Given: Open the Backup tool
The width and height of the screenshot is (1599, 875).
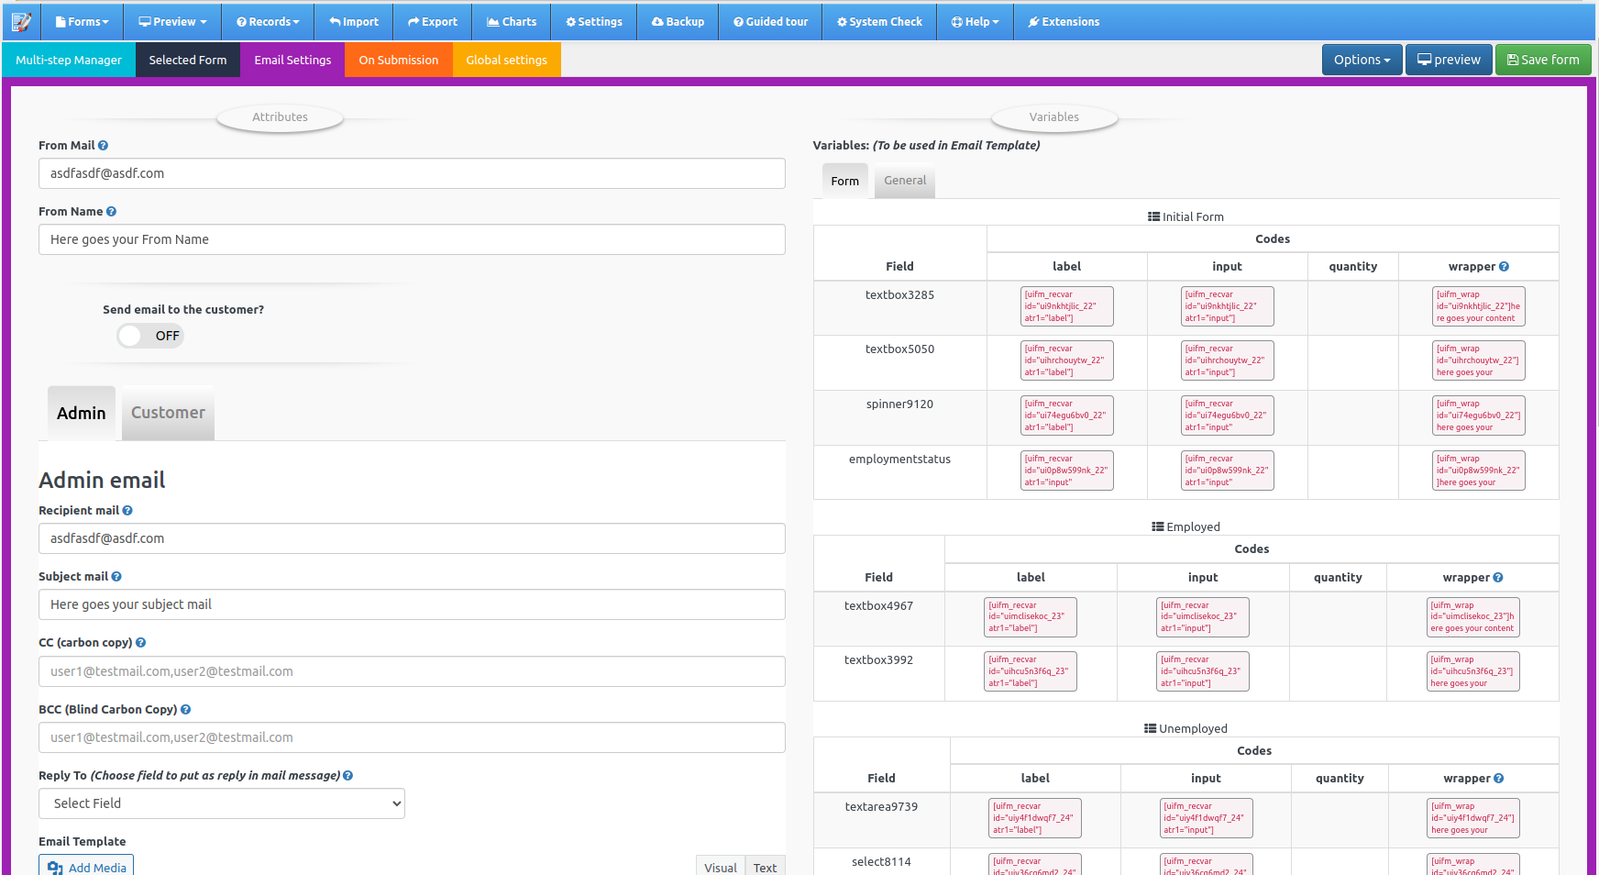Looking at the screenshot, I should coord(677,21).
